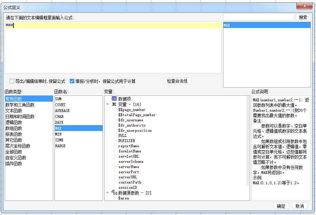This screenshot has width=316, height=215.
Task: Select formletName variable
Action: (130, 151)
